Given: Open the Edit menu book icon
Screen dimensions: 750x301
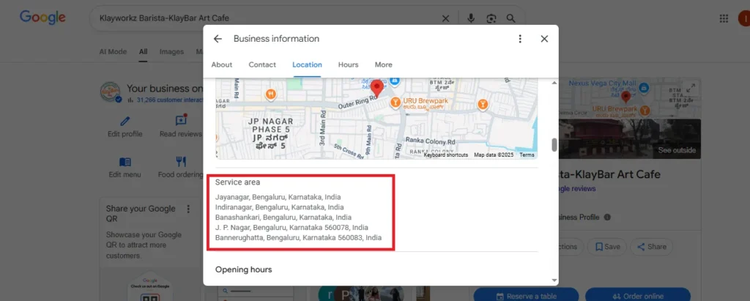Looking at the screenshot, I should tap(125, 163).
